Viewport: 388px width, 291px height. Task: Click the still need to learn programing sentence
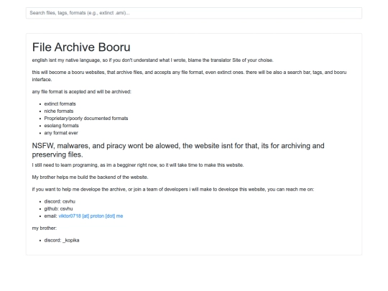coord(138,165)
